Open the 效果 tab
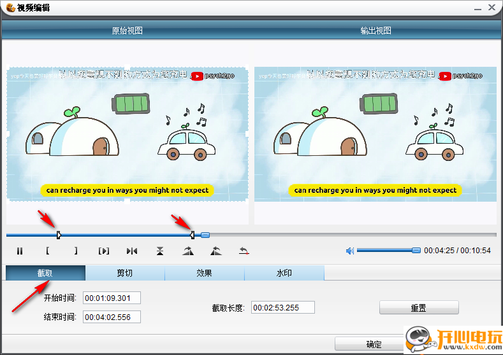503x355 pixels. [205, 273]
